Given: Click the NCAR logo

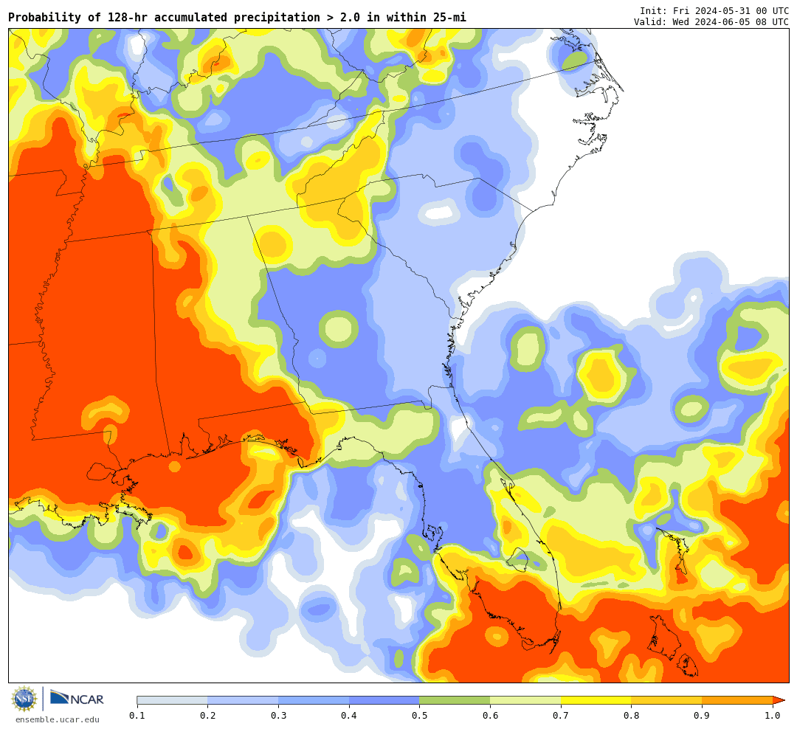Looking at the screenshot, I should [x=77, y=698].
